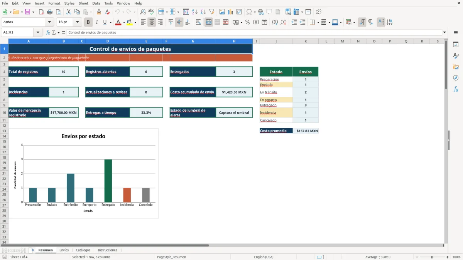Open the Data menu
Viewport: 463px width, 260px height.
pos(96,3)
